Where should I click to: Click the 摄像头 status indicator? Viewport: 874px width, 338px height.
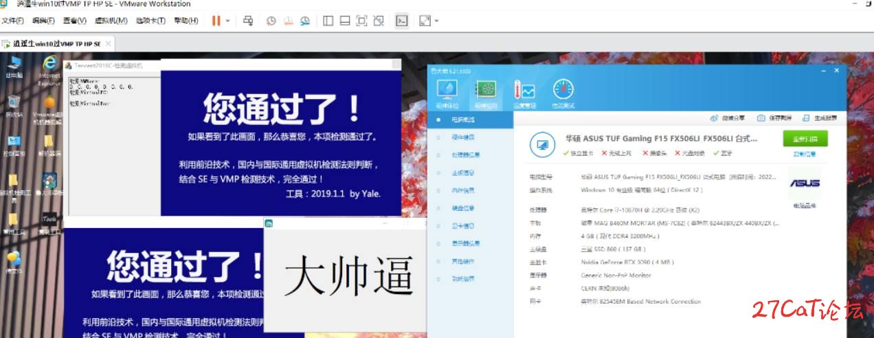pyautogui.click(x=655, y=153)
